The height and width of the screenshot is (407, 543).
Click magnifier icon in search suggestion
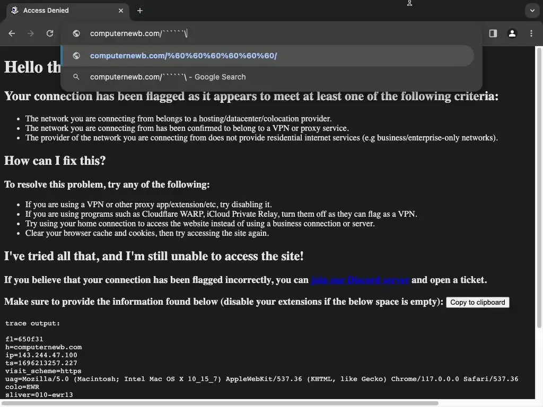(x=76, y=77)
